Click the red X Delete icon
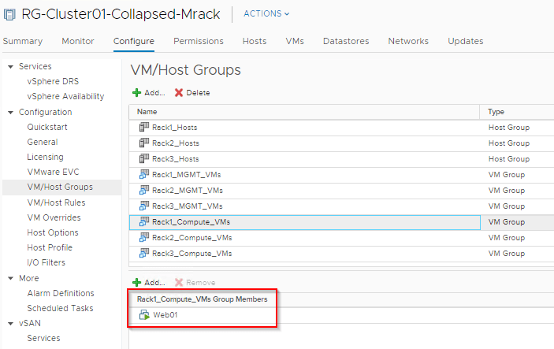Viewport: 554px width, 349px height. (x=179, y=93)
